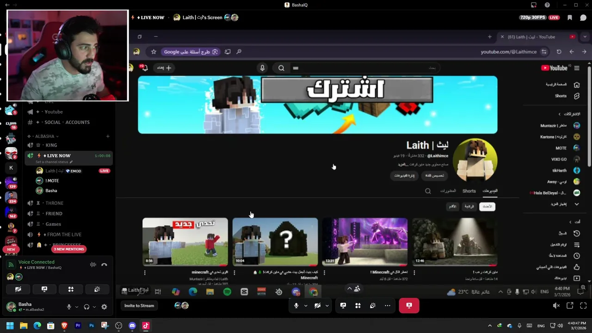Click the YouTube search magnifier button
Viewport: 592px width, 333px height.
(281, 68)
